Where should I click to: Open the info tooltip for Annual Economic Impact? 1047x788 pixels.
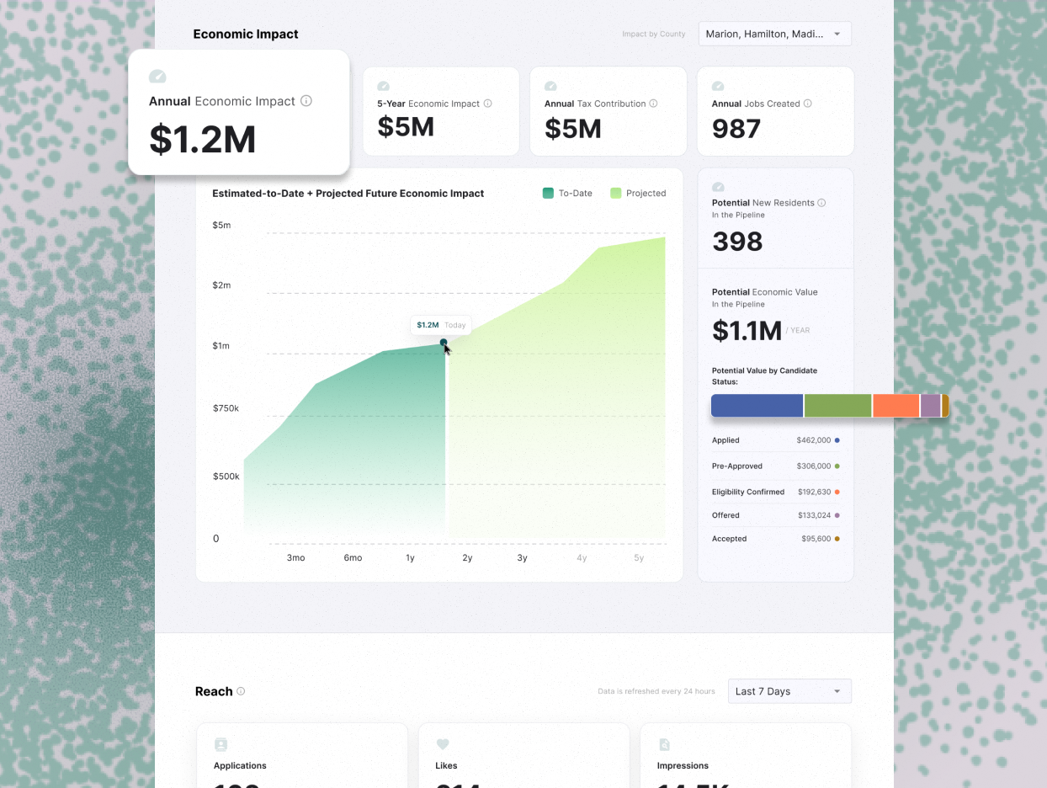(x=308, y=101)
